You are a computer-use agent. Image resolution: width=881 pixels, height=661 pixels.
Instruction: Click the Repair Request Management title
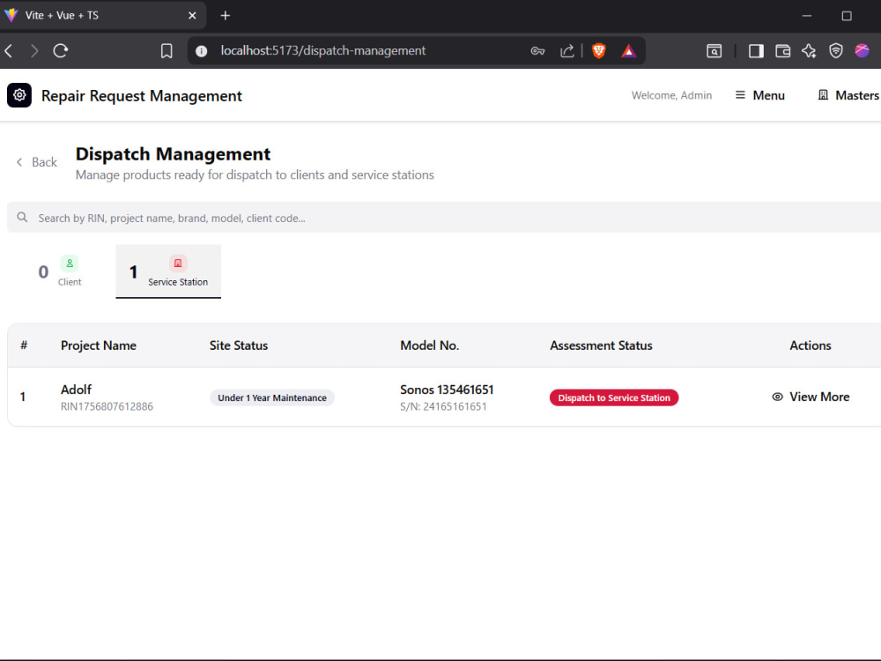[142, 96]
